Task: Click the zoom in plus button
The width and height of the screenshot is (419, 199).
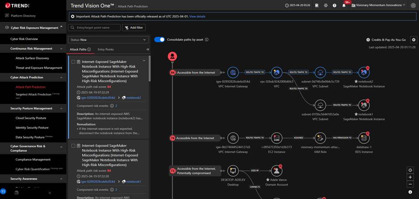Action: (x=410, y=177)
